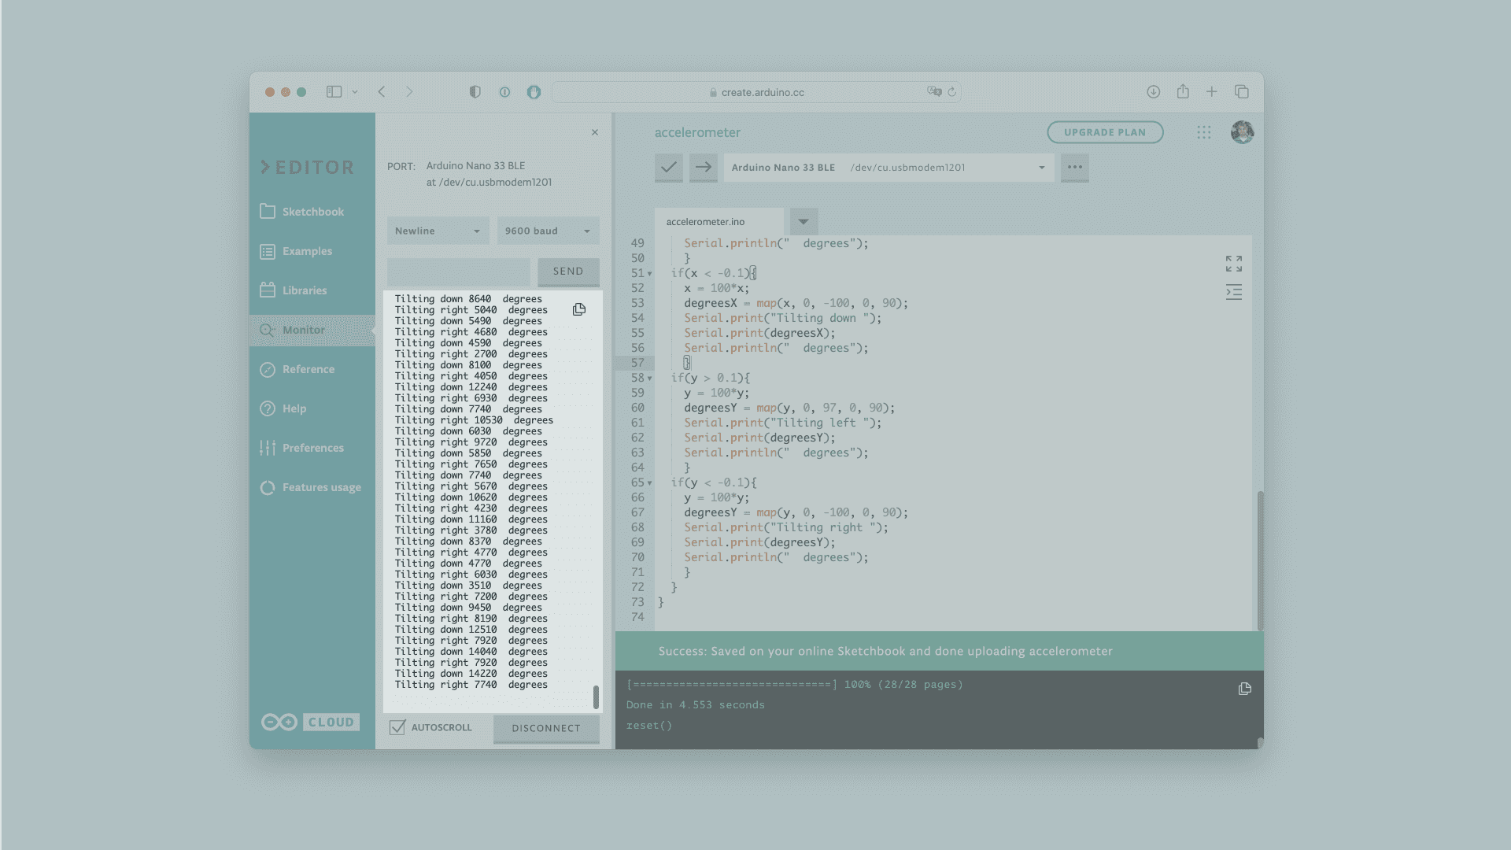Open the 9600 baud dropdown
Screen dimensions: 1511x850
point(548,231)
